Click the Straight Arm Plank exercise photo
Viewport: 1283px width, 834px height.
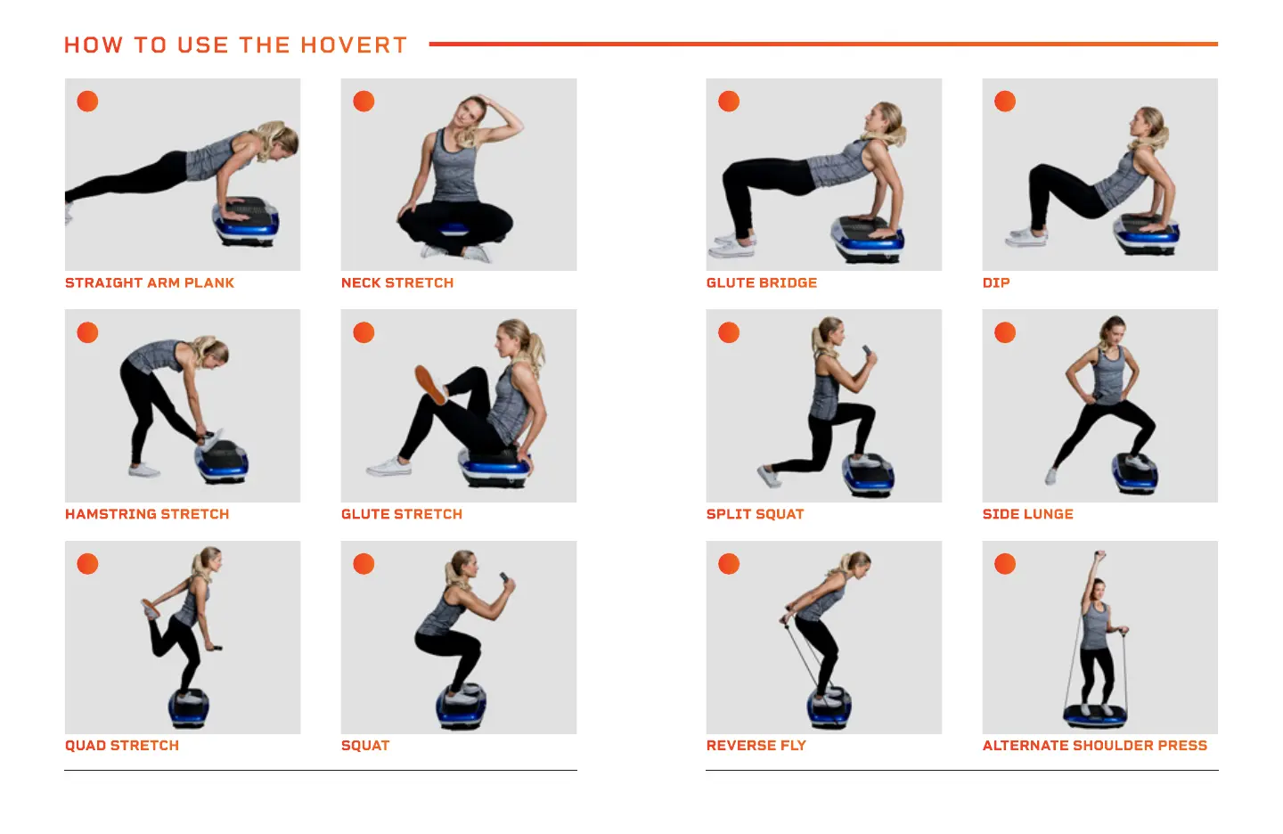pos(183,175)
